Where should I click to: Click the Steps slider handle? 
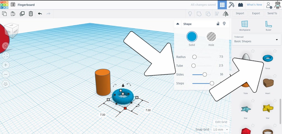[212, 83]
